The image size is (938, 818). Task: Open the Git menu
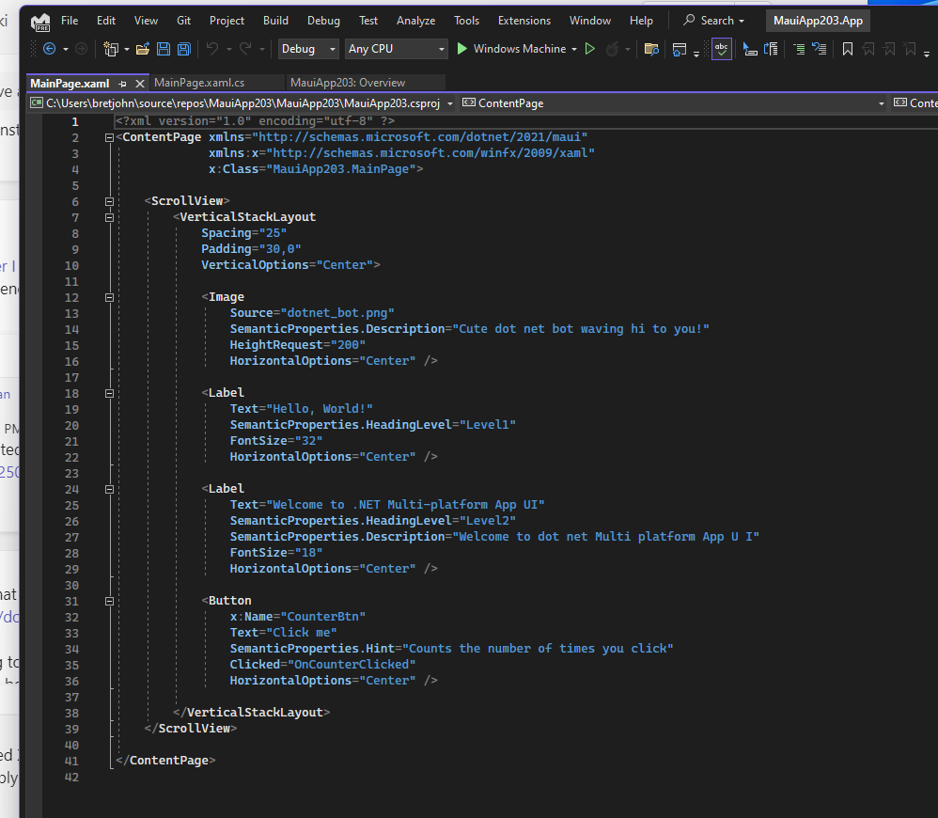pyautogui.click(x=184, y=20)
